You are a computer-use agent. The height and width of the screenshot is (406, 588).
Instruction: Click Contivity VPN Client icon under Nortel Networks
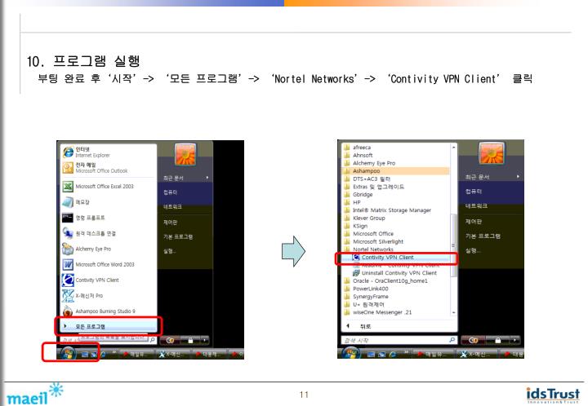click(x=356, y=258)
